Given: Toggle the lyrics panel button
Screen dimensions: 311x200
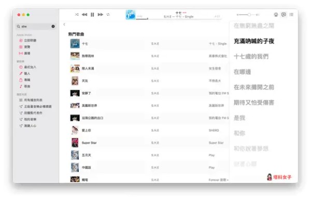Looking at the screenshot, I should point(284,14).
